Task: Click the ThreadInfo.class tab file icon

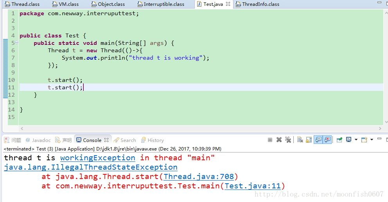Action: pos(238,4)
